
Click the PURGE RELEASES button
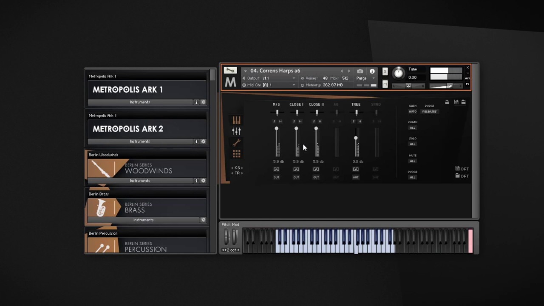(429, 111)
